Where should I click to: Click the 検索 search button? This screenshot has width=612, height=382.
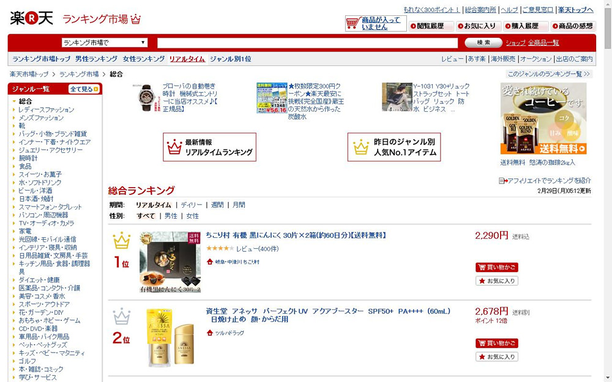click(x=483, y=43)
